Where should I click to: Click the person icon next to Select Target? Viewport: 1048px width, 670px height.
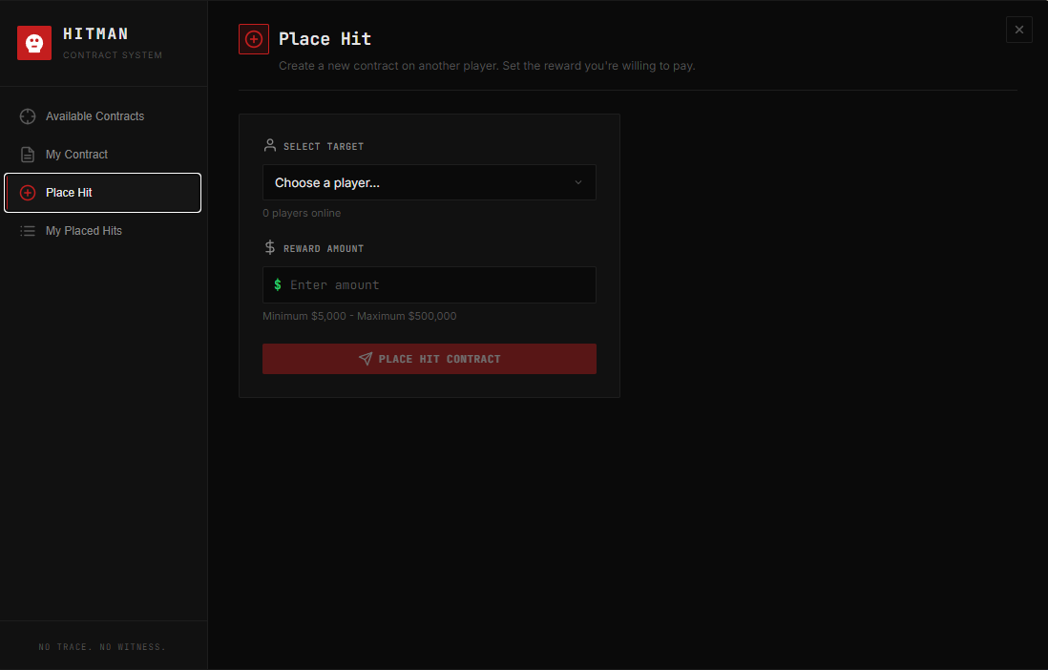click(x=270, y=145)
